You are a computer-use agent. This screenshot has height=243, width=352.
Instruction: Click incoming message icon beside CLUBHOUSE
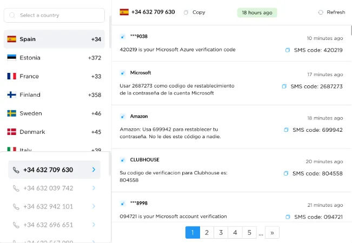tap(123, 160)
